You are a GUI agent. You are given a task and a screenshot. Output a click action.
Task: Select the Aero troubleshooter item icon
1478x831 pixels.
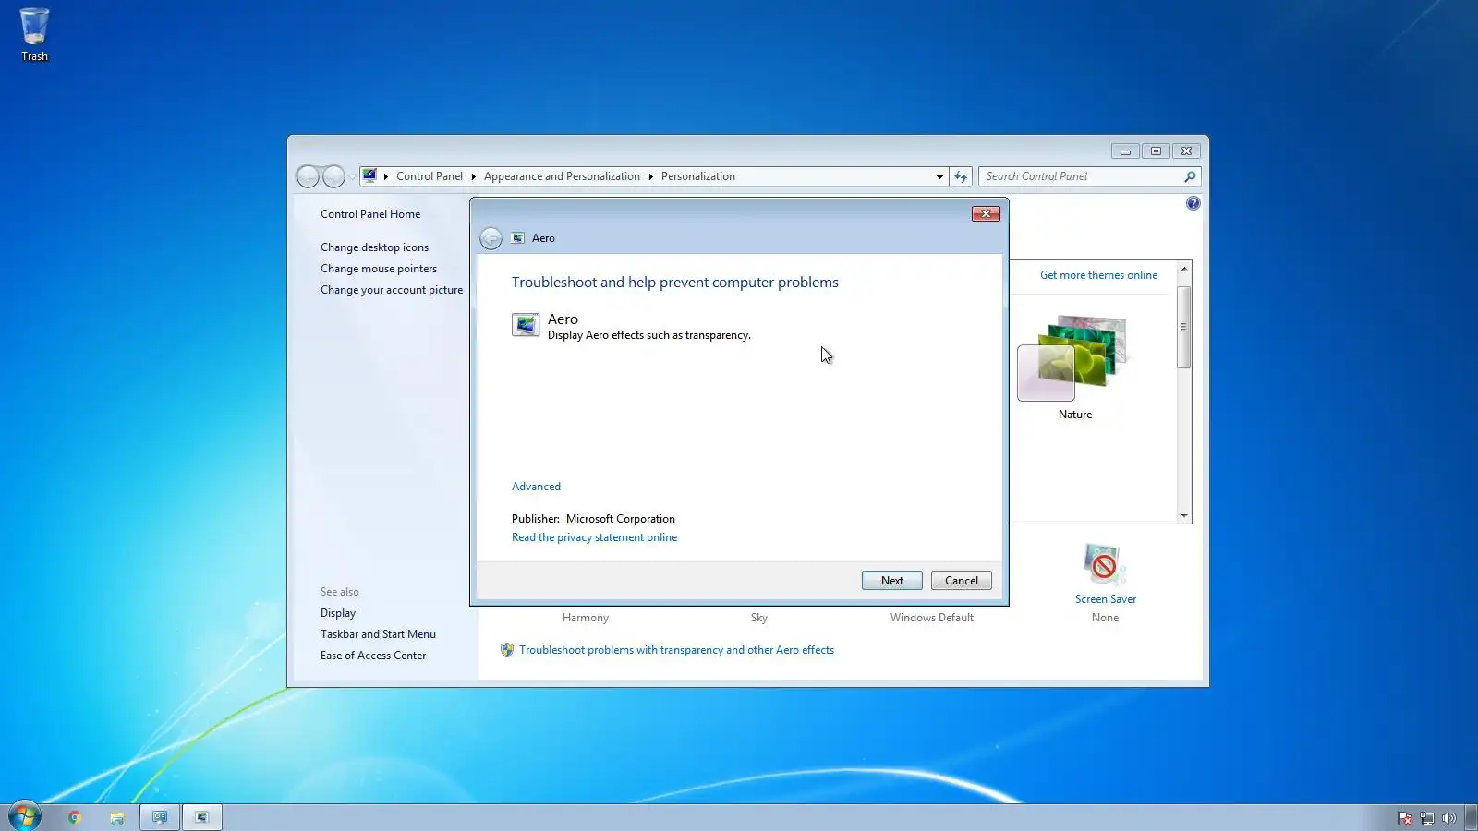coord(526,325)
